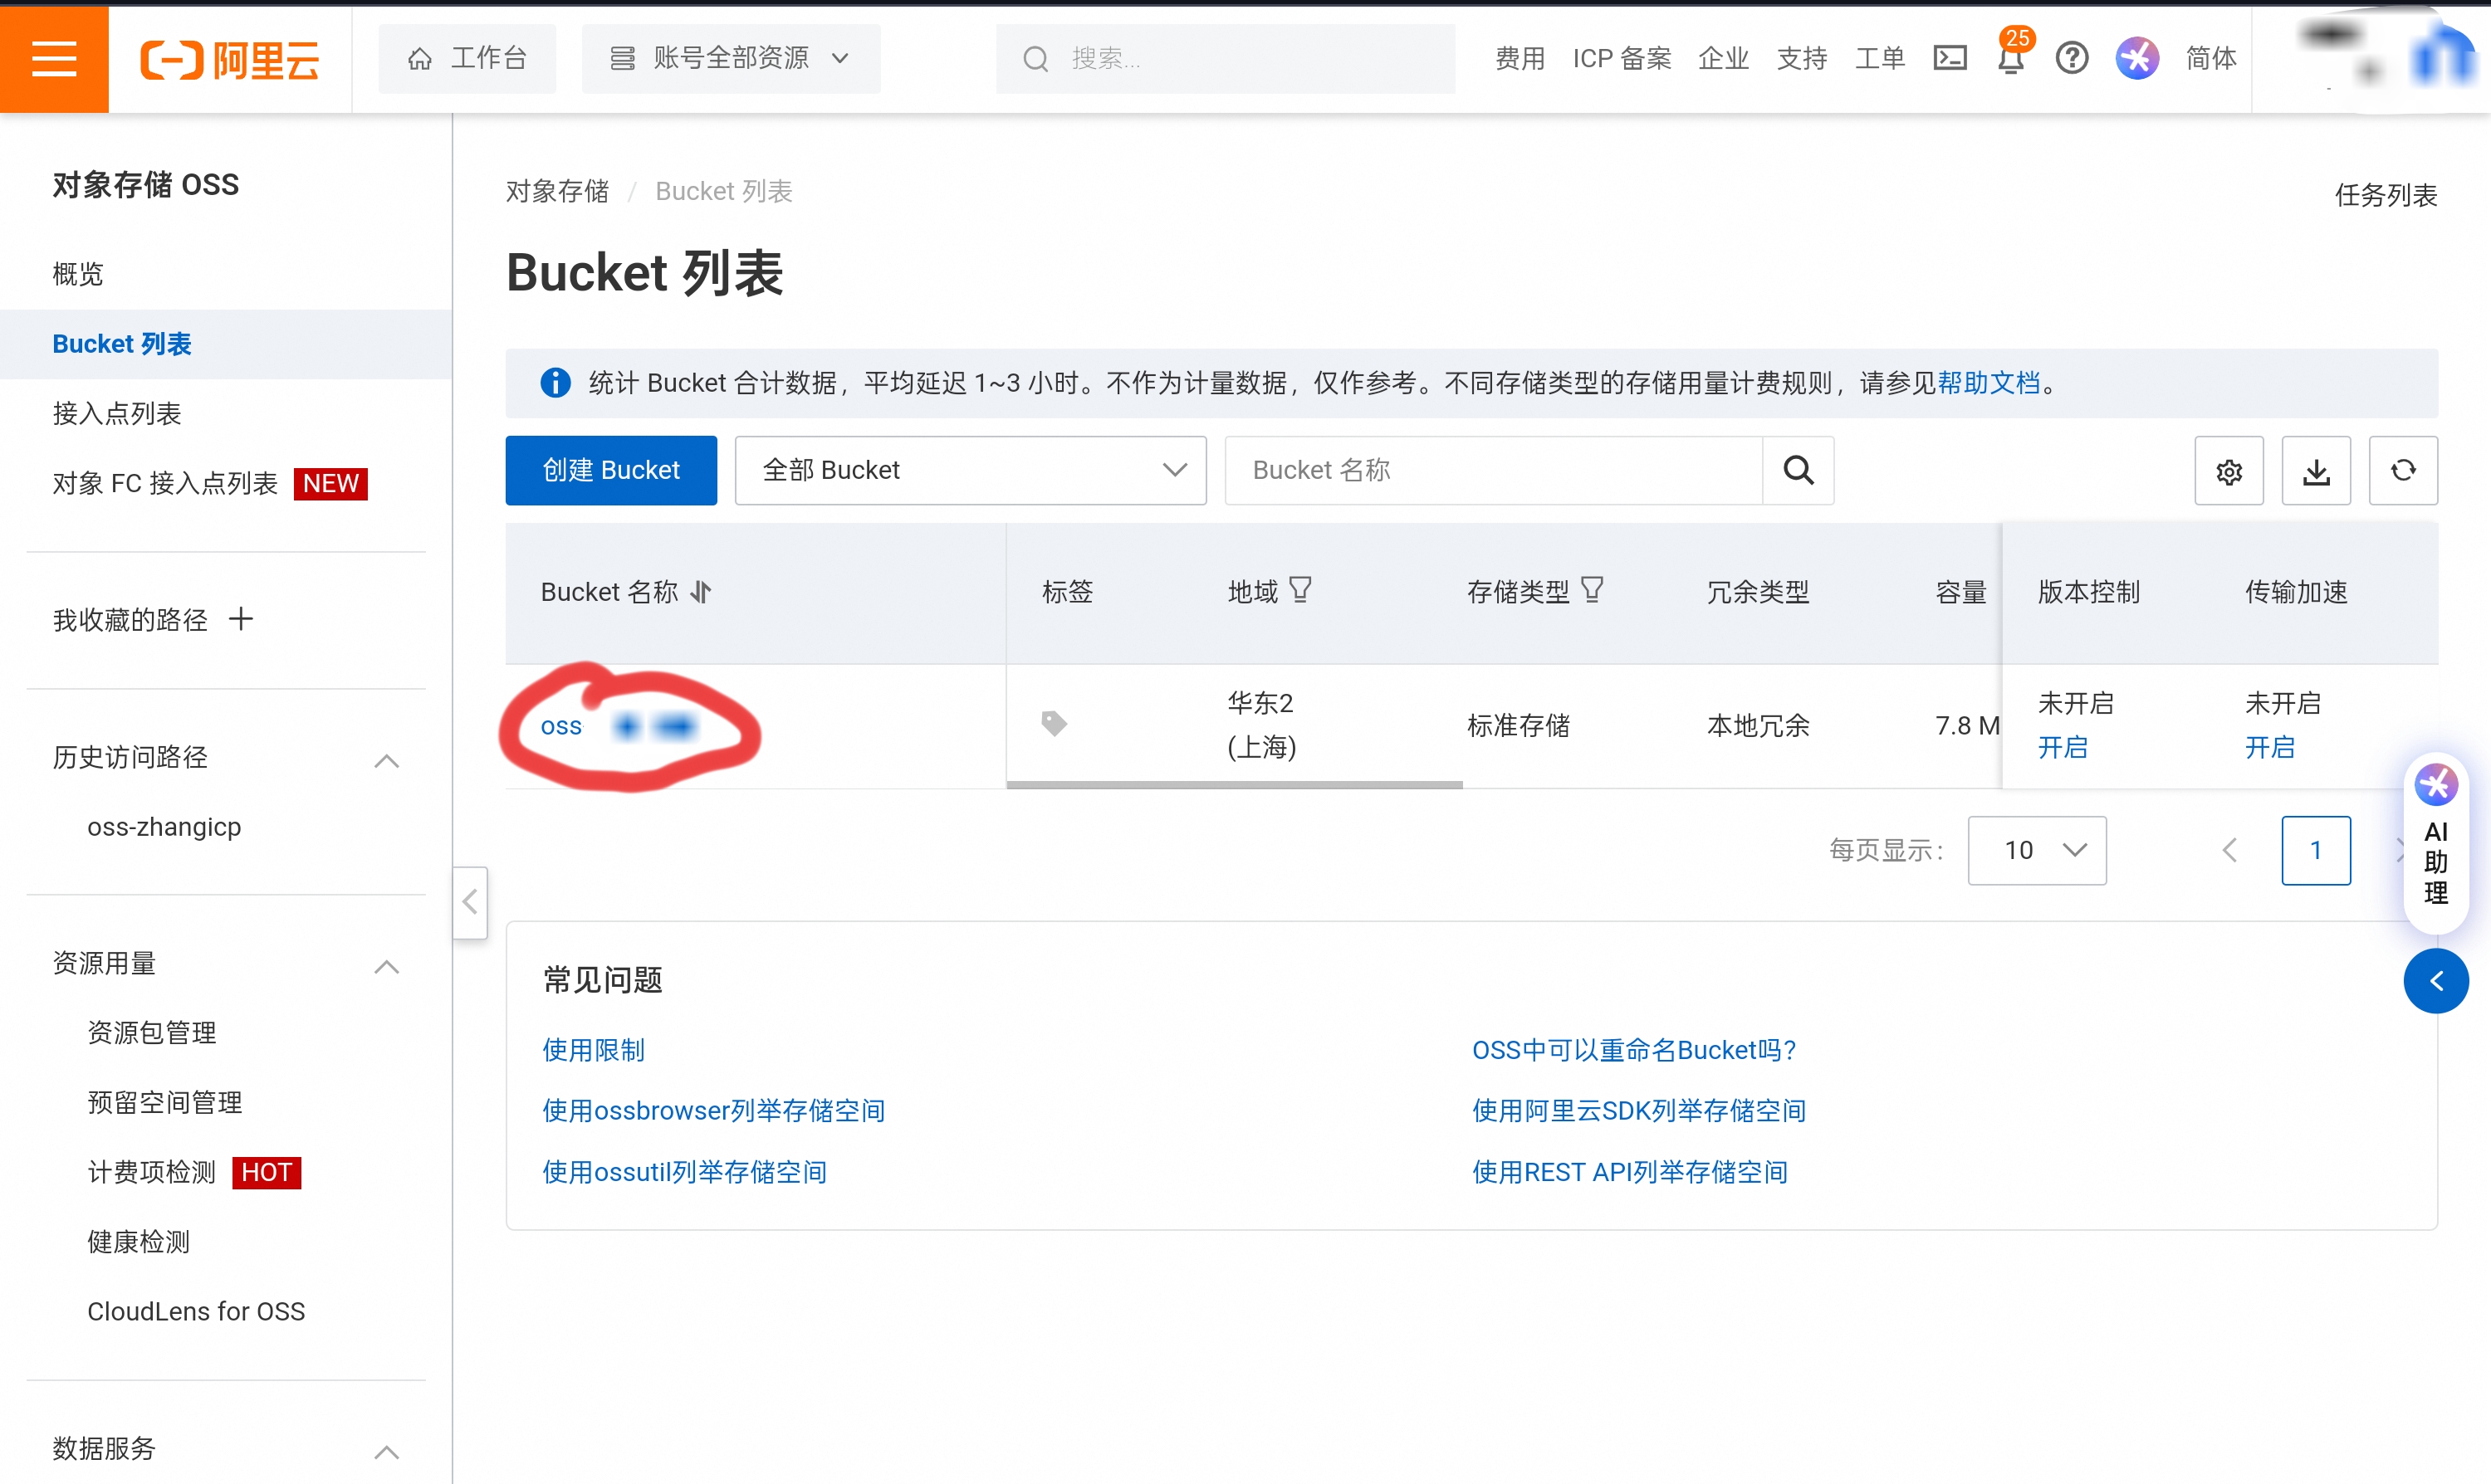The image size is (2491, 1484).
Task: Filter by storage type (存储类型)
Action: click(1592, 590)
